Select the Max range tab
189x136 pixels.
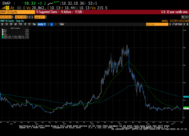click(x=34, y=24)
